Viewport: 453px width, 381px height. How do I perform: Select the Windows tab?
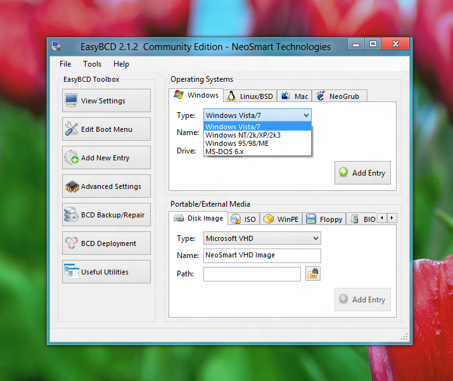[196, 95]
